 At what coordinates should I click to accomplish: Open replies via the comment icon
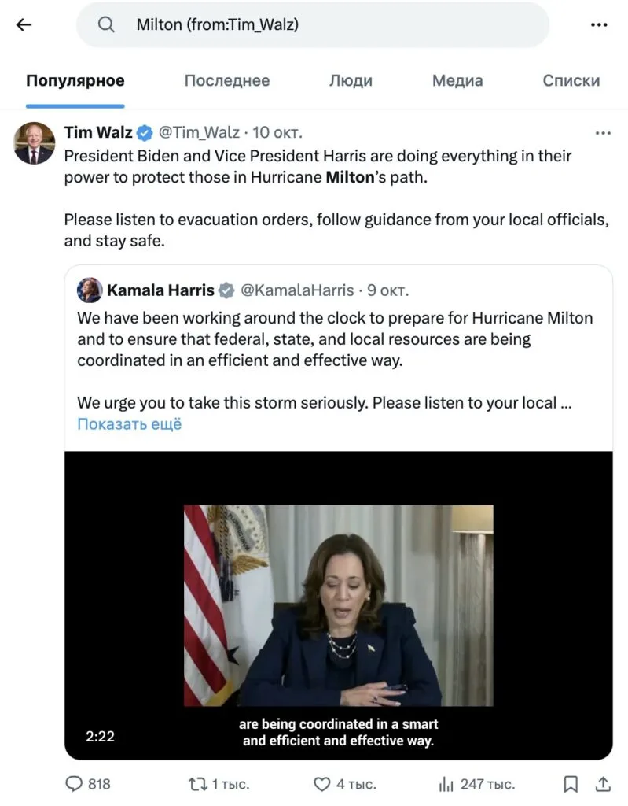(x=74, y=783)
